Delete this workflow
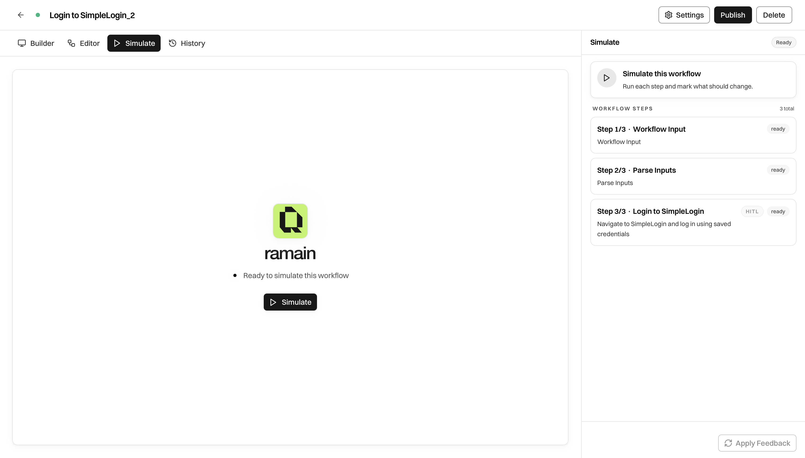Image resolution: width=805 pixels, height=458 pixels. 774,15
